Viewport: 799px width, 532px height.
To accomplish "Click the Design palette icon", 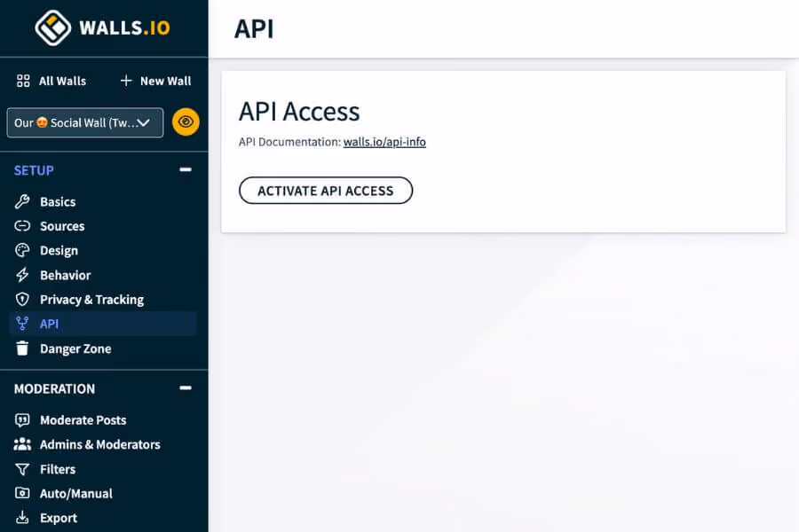I will click(22, 250).
